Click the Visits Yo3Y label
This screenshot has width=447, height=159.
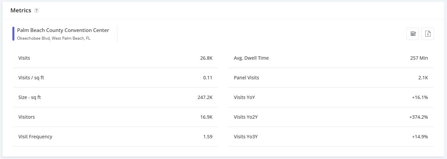click(x=246, y=137)
